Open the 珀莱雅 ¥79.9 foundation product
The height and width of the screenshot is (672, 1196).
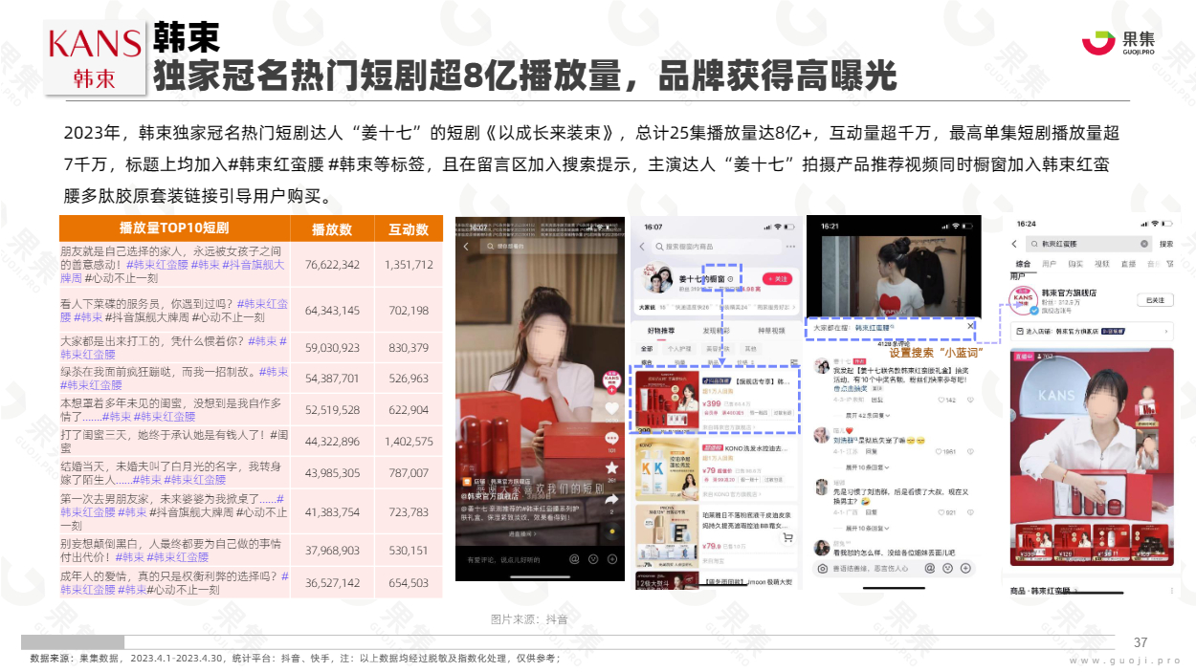pyautogui.click(x=717, y=535)
